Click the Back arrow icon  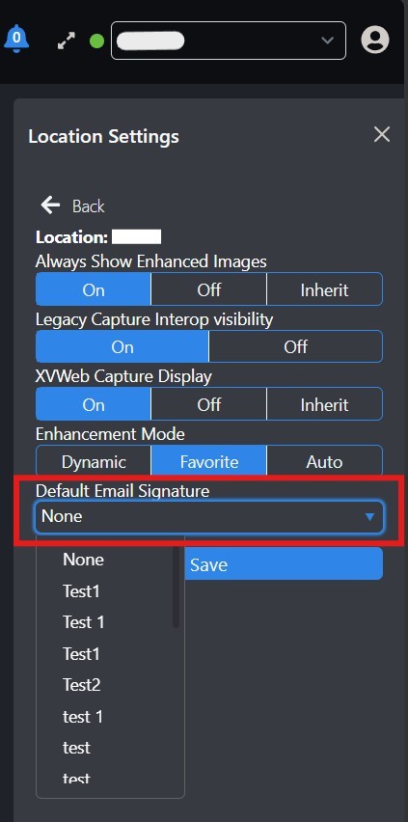[50, 205]
